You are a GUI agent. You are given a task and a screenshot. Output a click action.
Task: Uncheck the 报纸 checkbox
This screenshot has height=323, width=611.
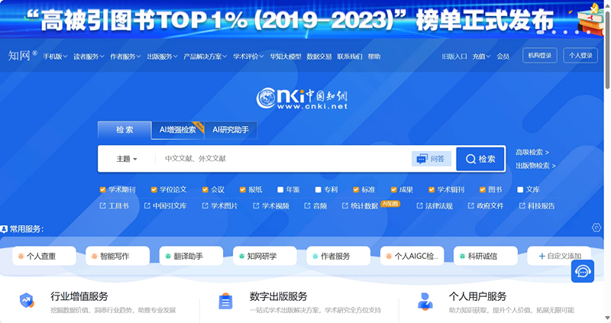(x=242, y=189)
